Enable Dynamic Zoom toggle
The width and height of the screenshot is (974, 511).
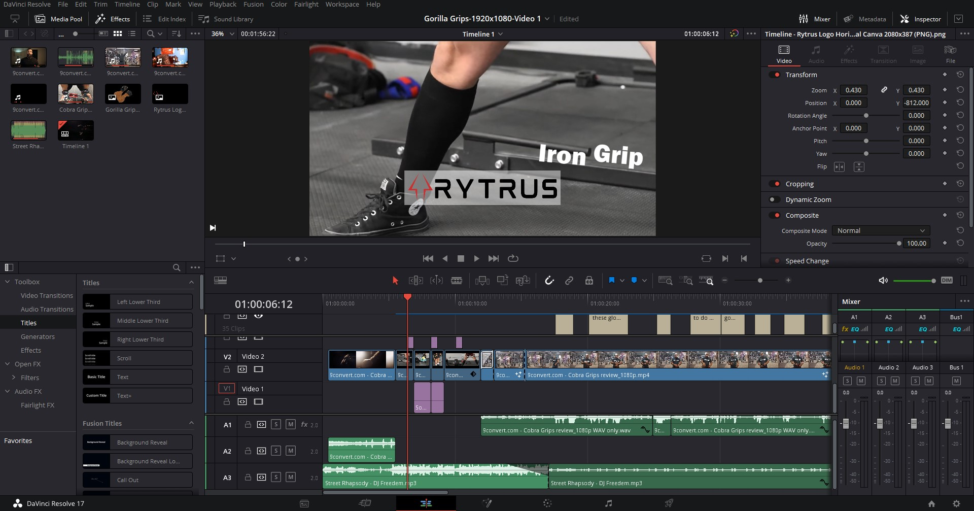(x=775, y=199)
